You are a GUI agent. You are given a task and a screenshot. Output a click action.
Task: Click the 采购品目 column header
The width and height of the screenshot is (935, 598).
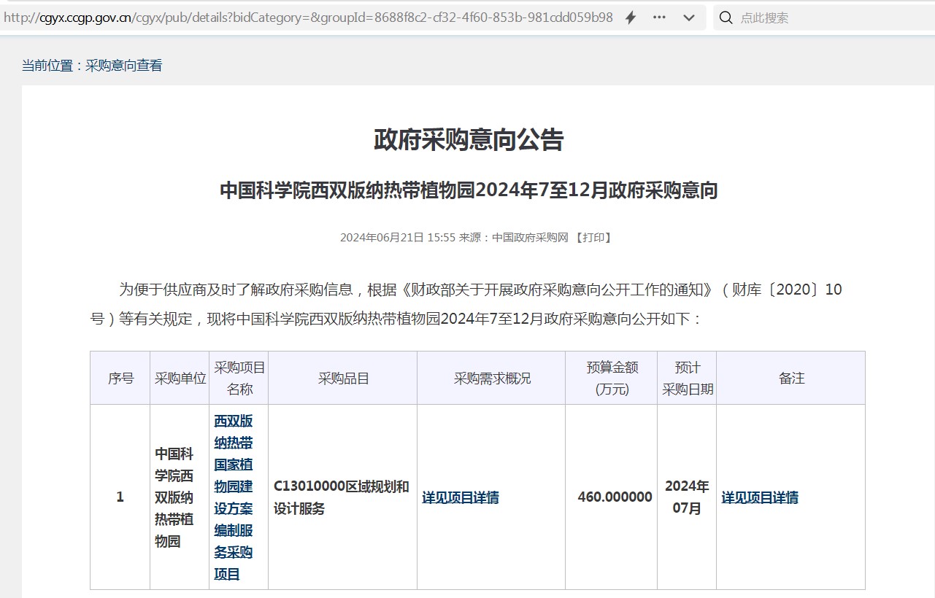click(343, 378)
